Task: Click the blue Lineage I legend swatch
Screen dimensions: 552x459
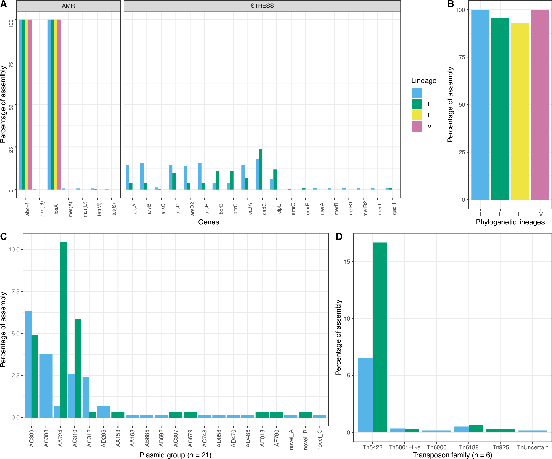Action: (x=417, y=93)
